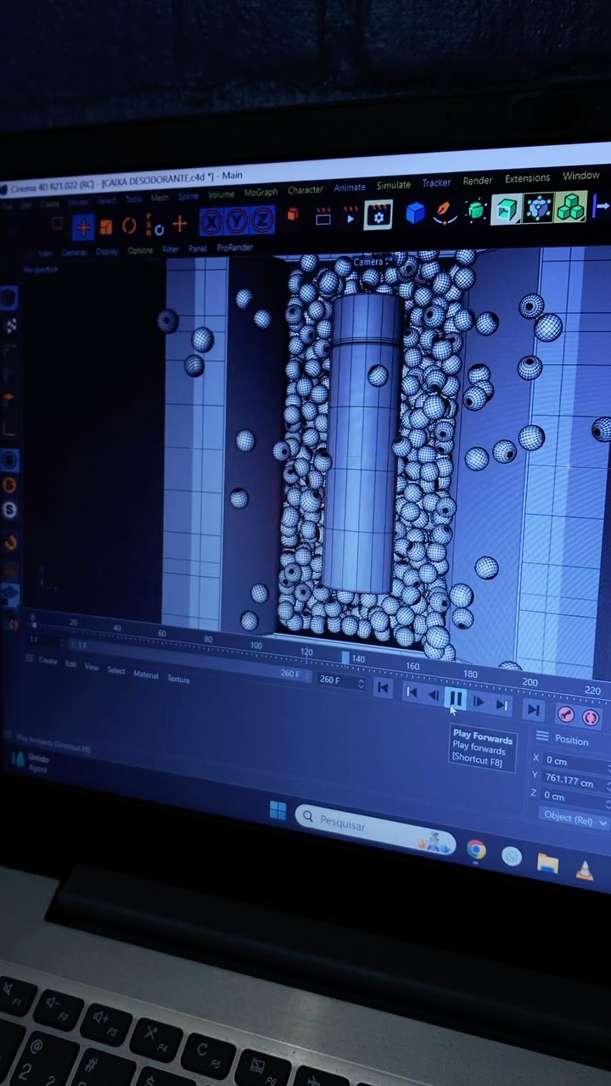Screen dimensions: 611x1086
Task: Open the Animate menu
Action: pos(350,188)
